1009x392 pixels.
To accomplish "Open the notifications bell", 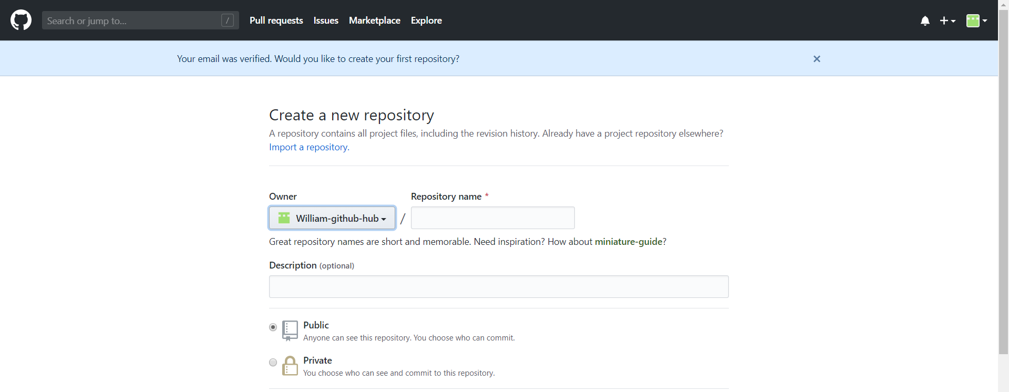I will click(x=925, y=20).
